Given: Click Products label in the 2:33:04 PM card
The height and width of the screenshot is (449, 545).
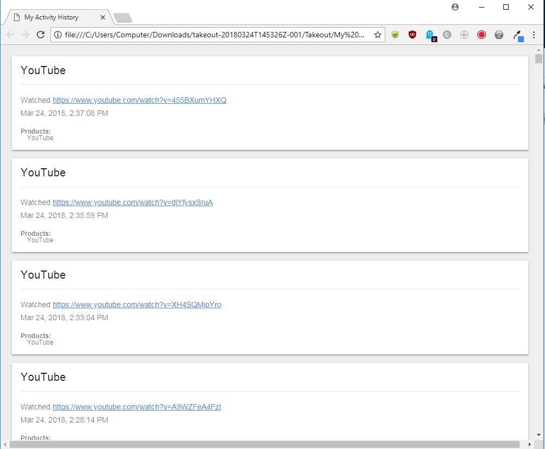Looking at the screenshot, I should [36, 336].
